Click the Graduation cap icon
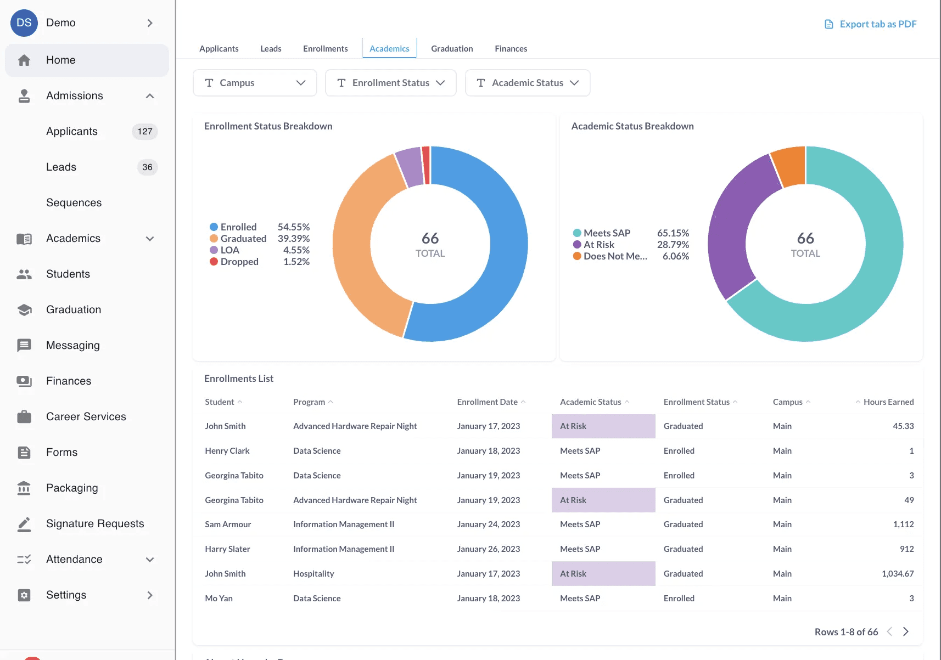Screen dimensions: 941x660 tap(24, 310)
